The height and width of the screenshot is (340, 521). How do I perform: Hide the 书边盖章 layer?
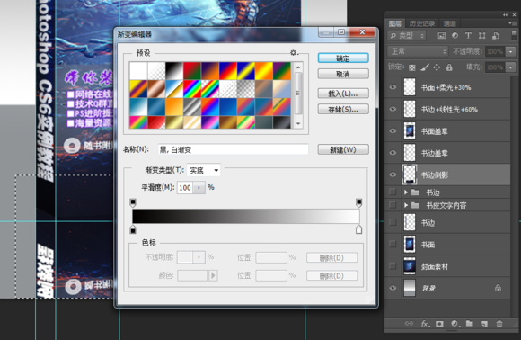393,153
